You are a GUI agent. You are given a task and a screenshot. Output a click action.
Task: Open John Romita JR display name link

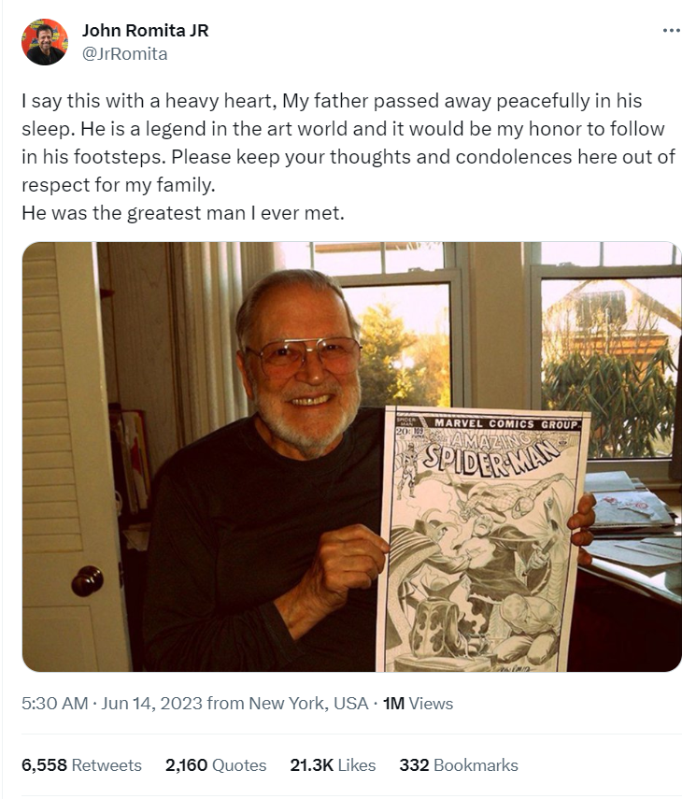coord(145,31)
